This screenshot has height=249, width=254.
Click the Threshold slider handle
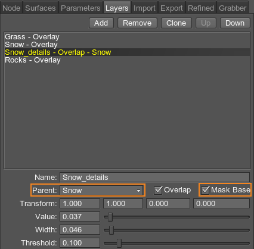(119, 243)
